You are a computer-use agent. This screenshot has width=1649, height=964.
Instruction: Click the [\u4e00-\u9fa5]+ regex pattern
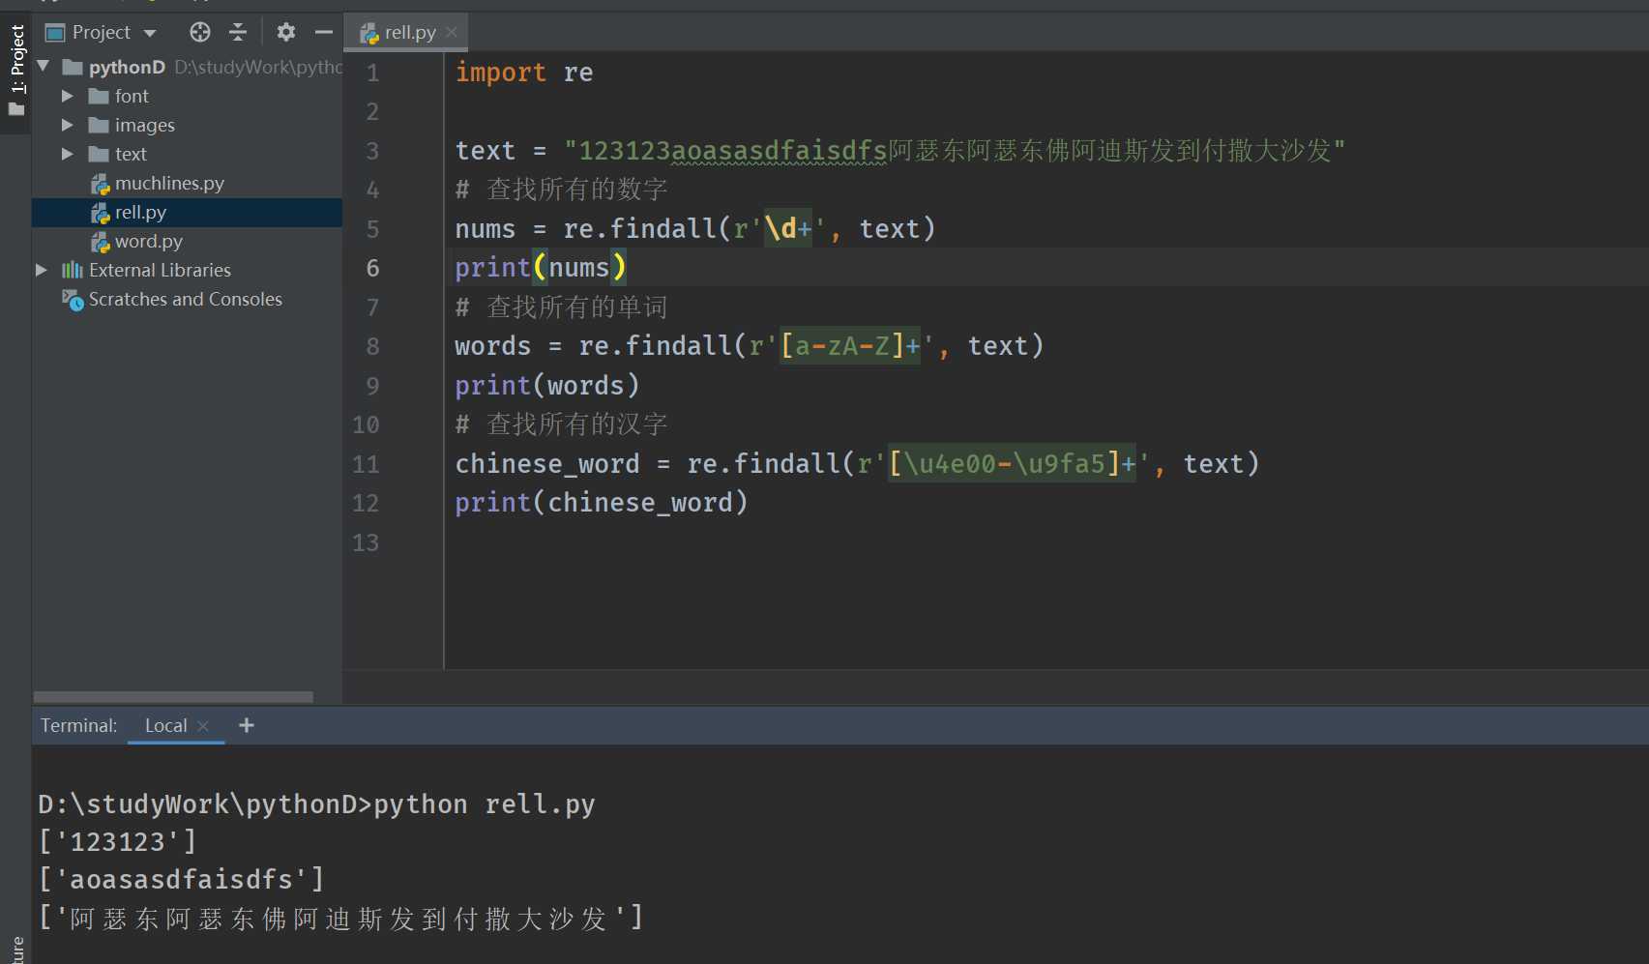point(1012,464)
